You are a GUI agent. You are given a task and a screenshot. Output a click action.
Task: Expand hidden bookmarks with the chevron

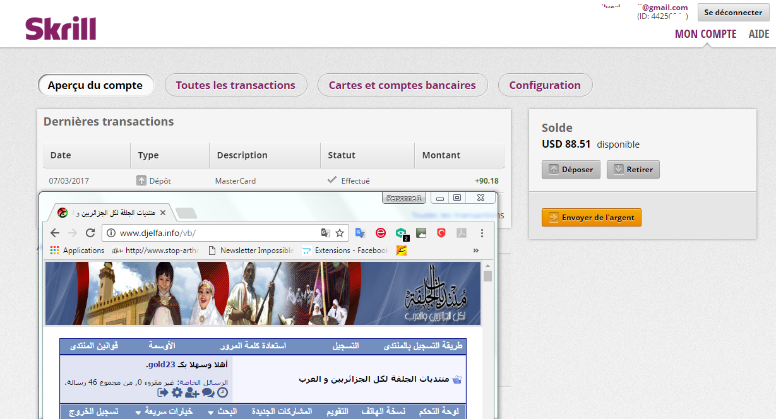click(x=476, y=251)
